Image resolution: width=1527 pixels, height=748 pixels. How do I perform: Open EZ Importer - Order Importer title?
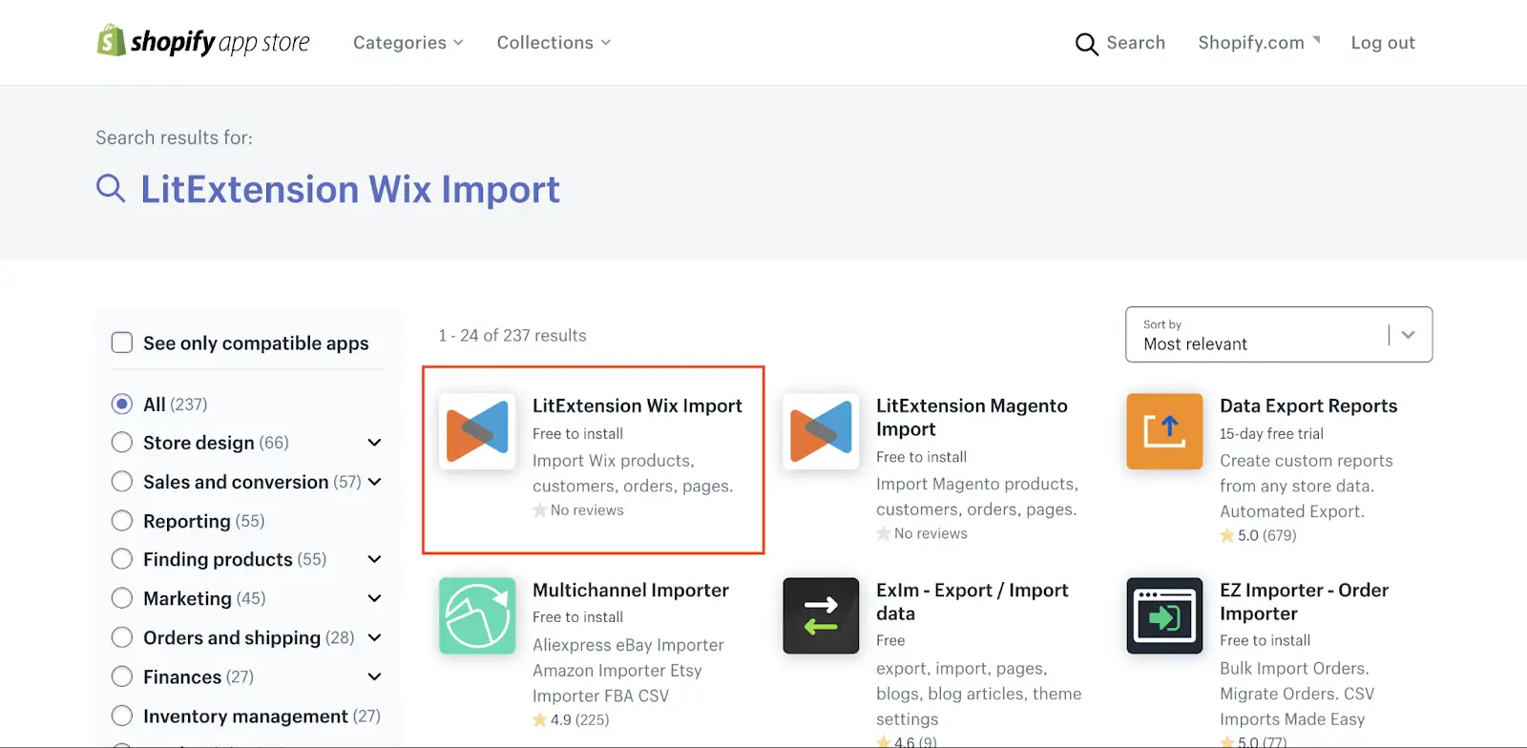click(1304, 601)
